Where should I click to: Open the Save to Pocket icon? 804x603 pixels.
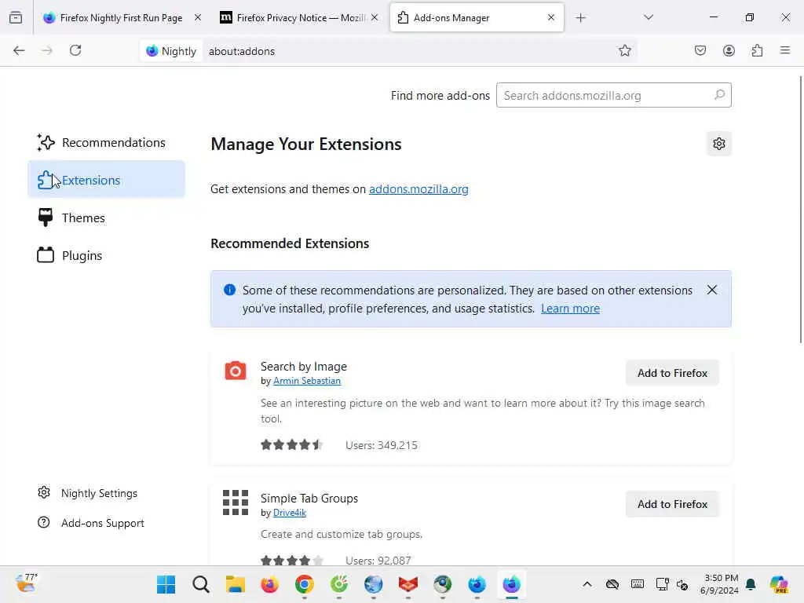[700, 50]
